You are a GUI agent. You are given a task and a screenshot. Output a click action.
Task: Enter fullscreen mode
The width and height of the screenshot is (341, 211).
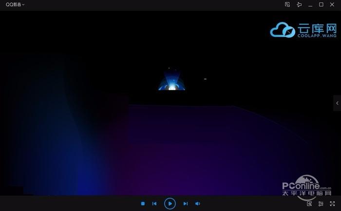click(x=332, y=204)
